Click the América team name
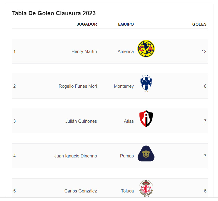 [126, 52]
